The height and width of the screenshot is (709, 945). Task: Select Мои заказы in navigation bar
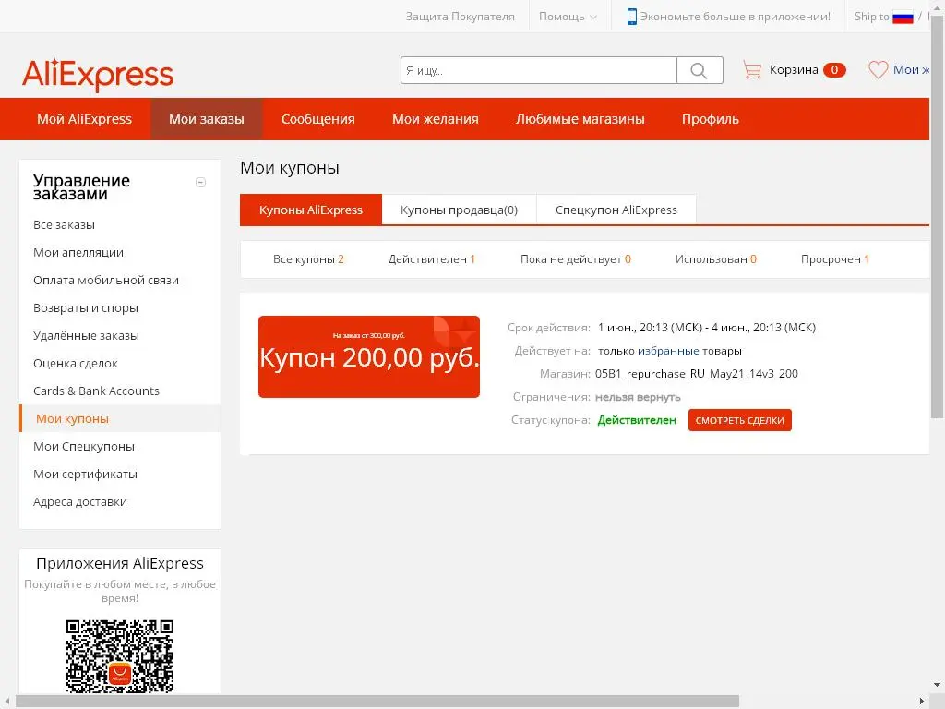point(206,119)
